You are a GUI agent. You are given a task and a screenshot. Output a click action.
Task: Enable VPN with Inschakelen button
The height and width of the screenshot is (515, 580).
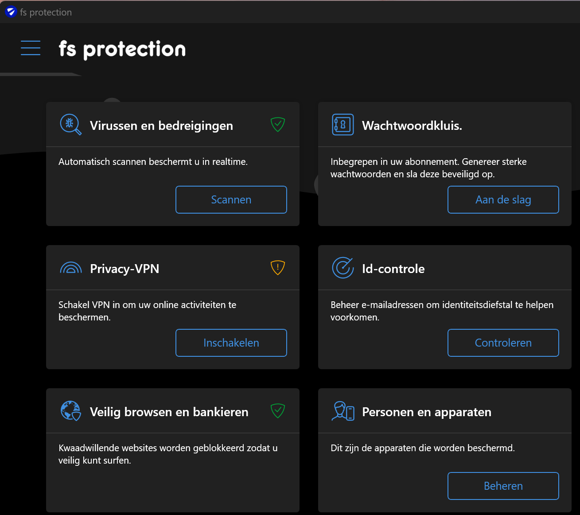coord(231,343)
